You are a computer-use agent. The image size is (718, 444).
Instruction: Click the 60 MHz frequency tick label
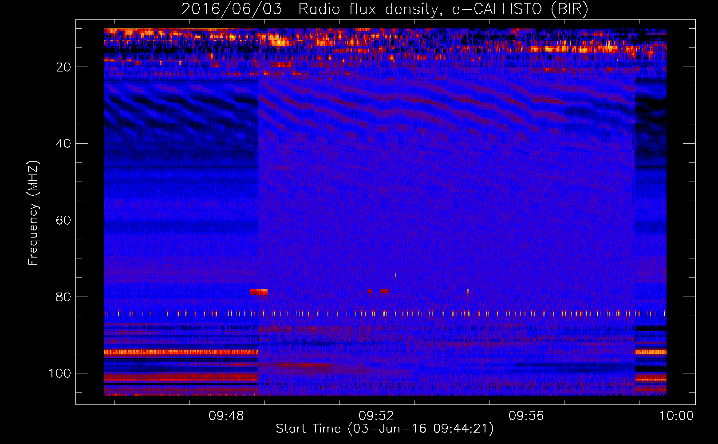click(x=64, y=221)
